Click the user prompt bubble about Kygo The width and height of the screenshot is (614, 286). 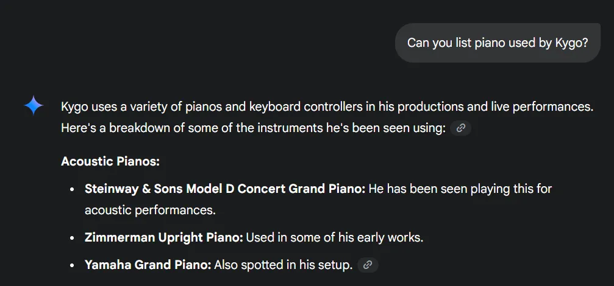tap(498, 43)
